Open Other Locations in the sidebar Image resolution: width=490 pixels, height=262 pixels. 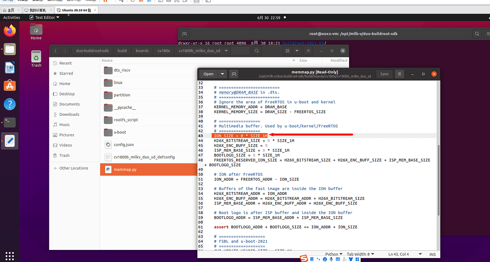point(73,168)
